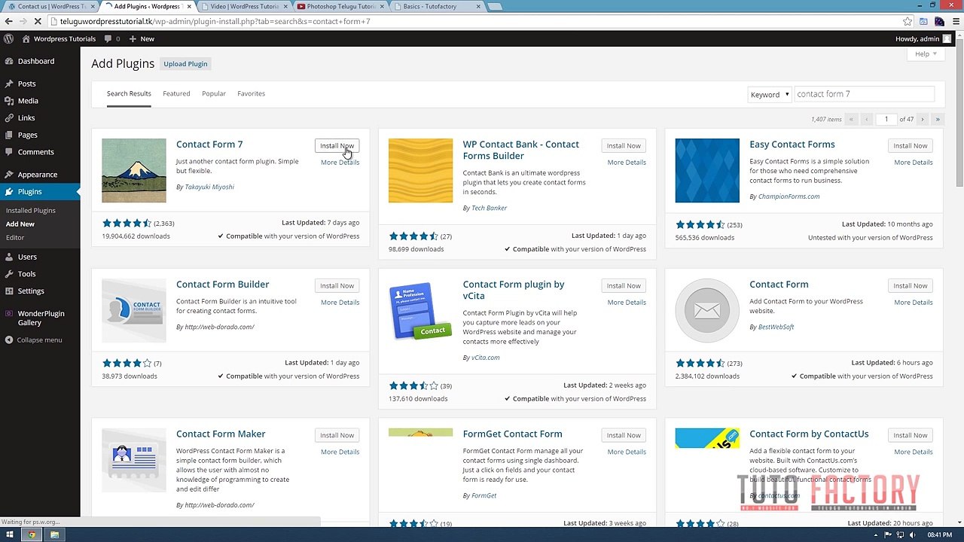
Task: Open the ChampionForms.com author link
Action: click(789, 196)
